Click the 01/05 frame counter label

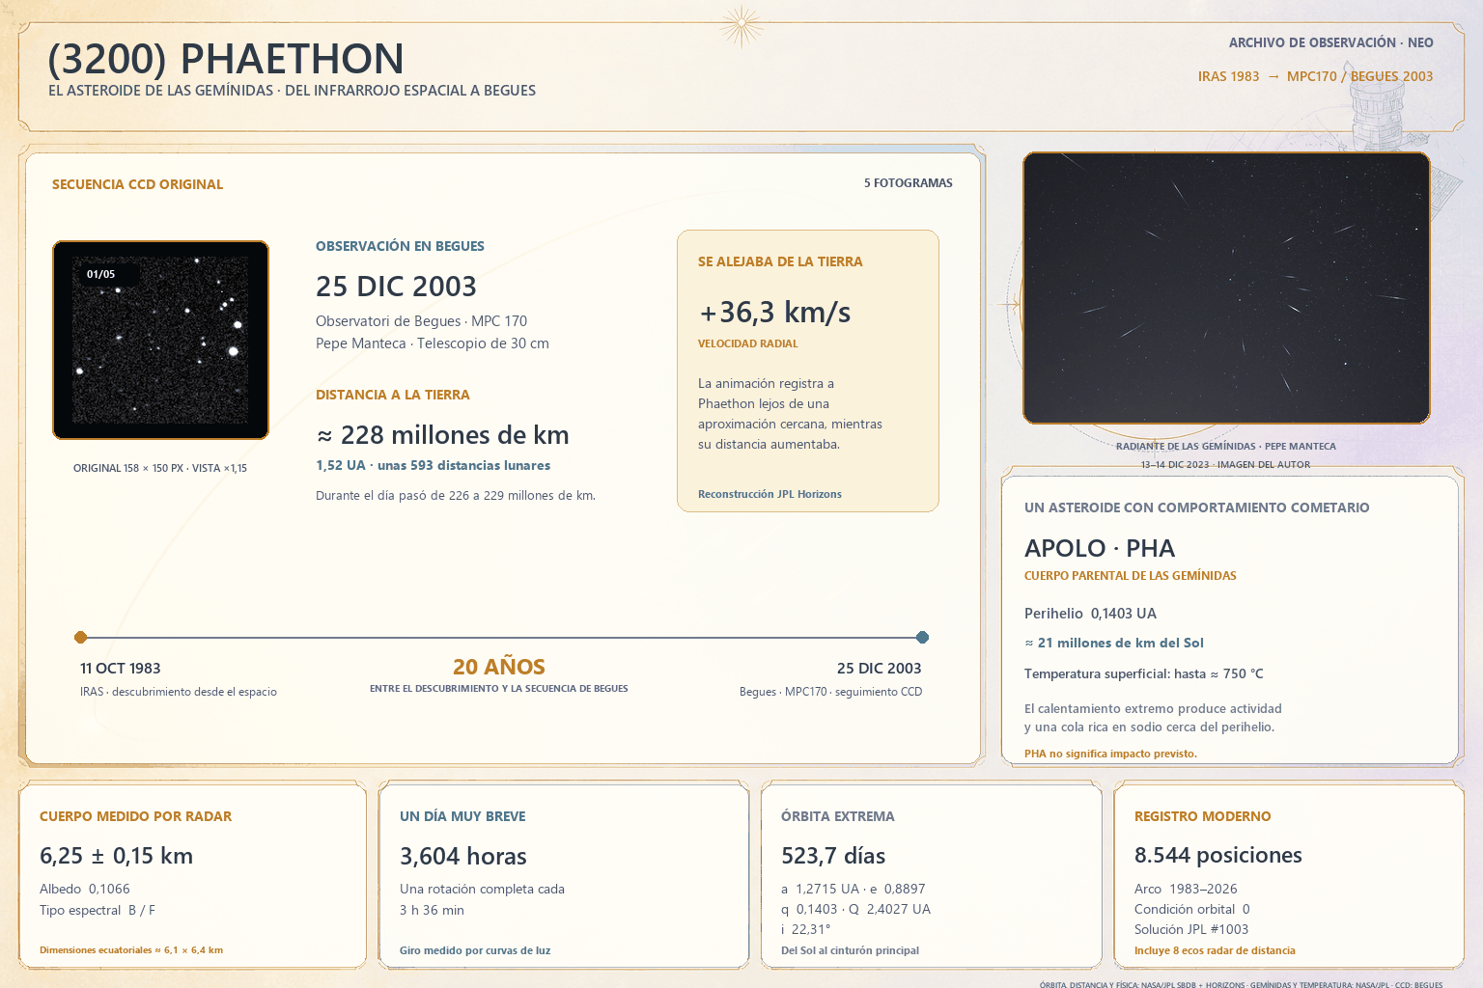(100, 274)
